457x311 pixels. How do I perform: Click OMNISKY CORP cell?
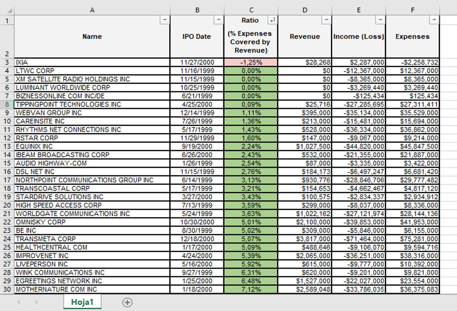pos(92,222)
